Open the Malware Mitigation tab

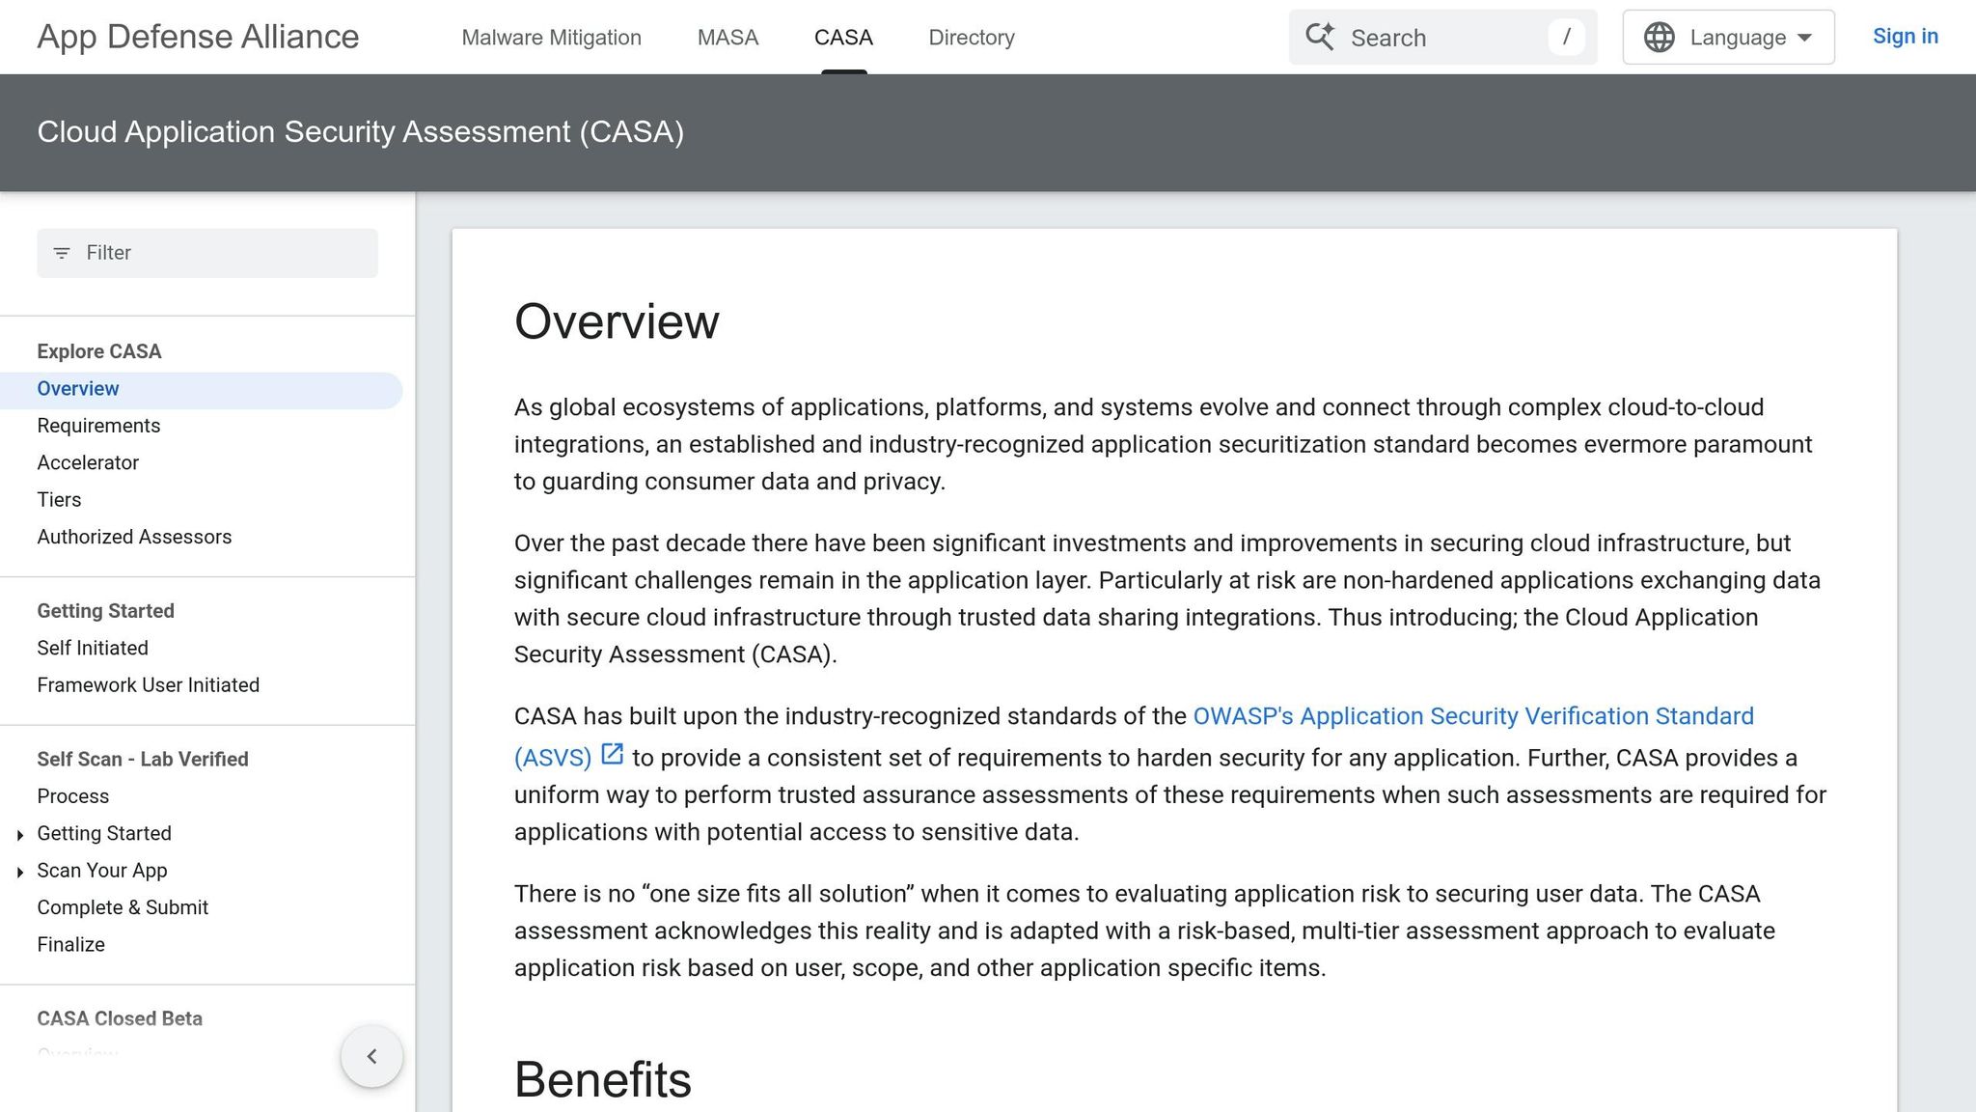[x=551, y=38]
